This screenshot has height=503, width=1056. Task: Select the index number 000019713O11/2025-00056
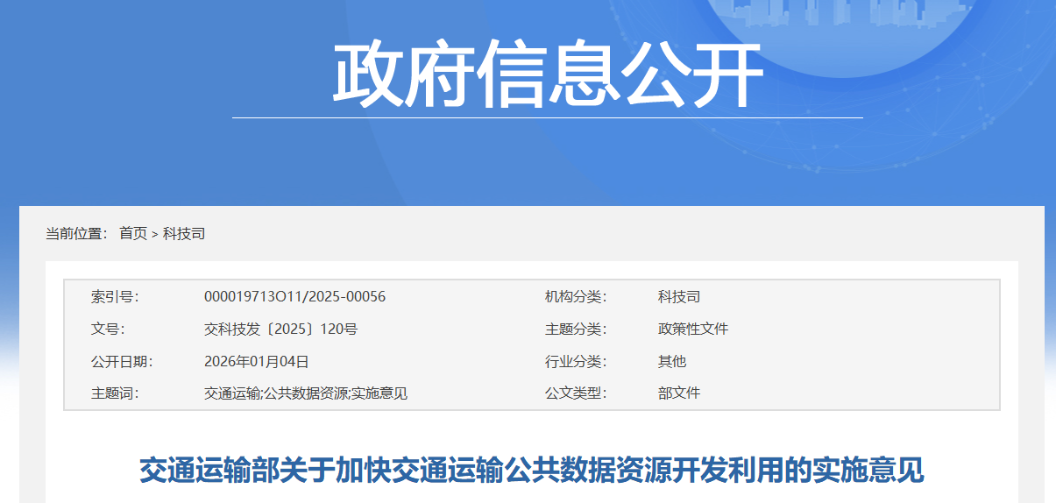tap(294, 297)
